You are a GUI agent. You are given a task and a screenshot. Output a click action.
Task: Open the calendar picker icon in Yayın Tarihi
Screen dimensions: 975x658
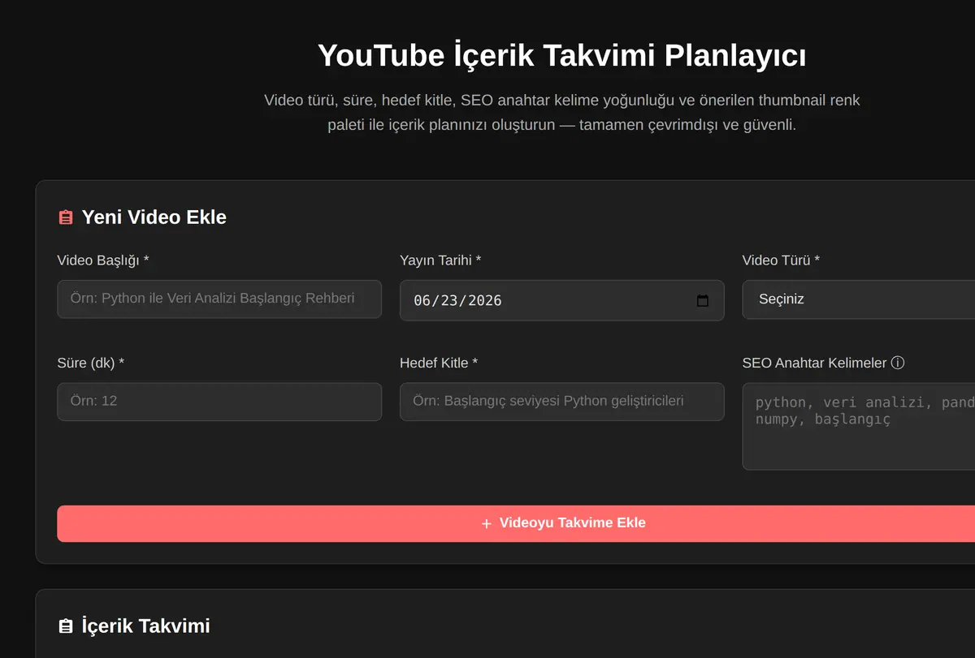pos(703,300)
